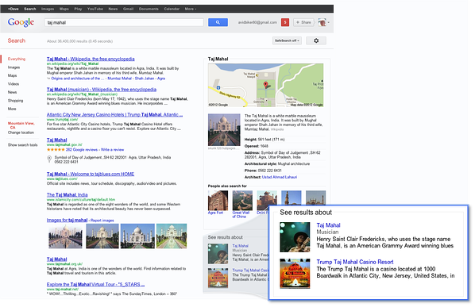Click Change location link
The width and height of the screenshot is (475, 307).
pyautogui.click(x=21, y=132)
